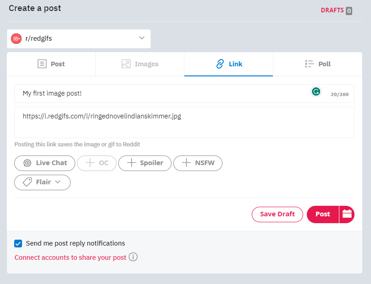Click the Save Draft button
Image resolution: width=371 pixels, height=284 pixels.
277,214
